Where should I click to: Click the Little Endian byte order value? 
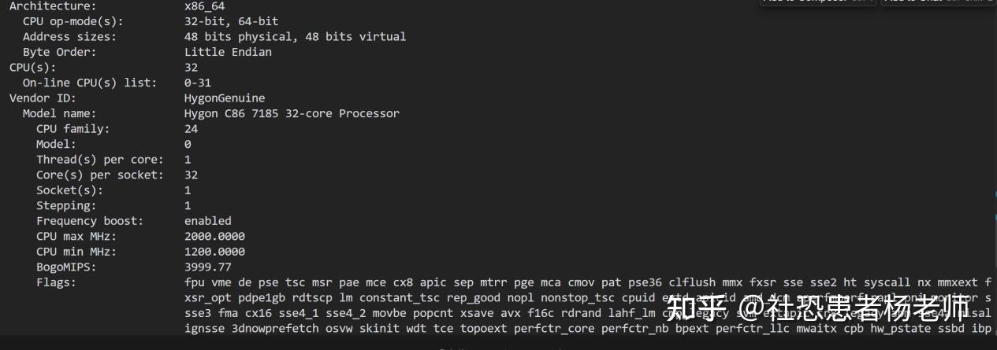228,52
